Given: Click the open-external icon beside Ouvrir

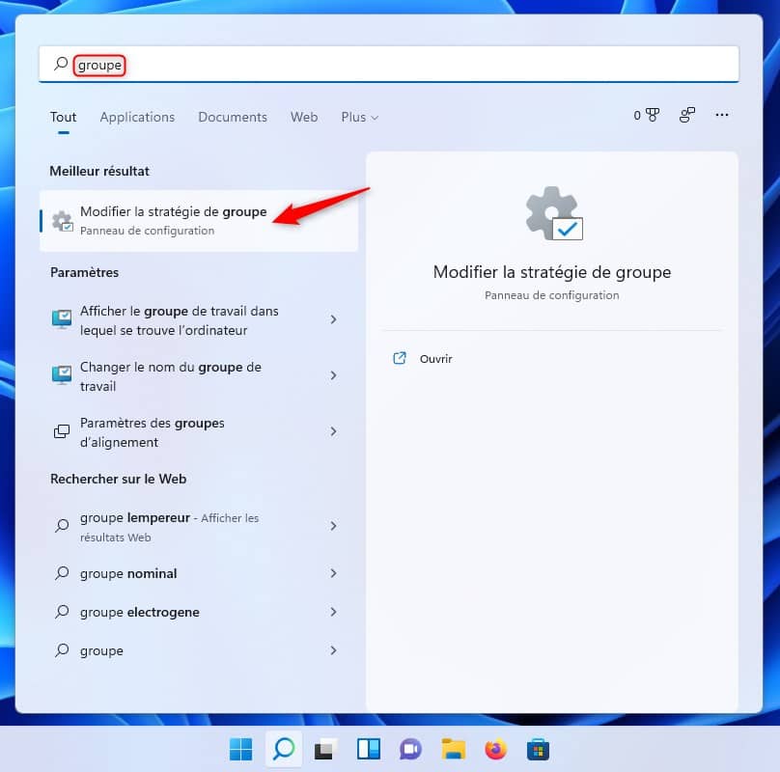Looking at the screenshot, I should click(x=400, y=358).
